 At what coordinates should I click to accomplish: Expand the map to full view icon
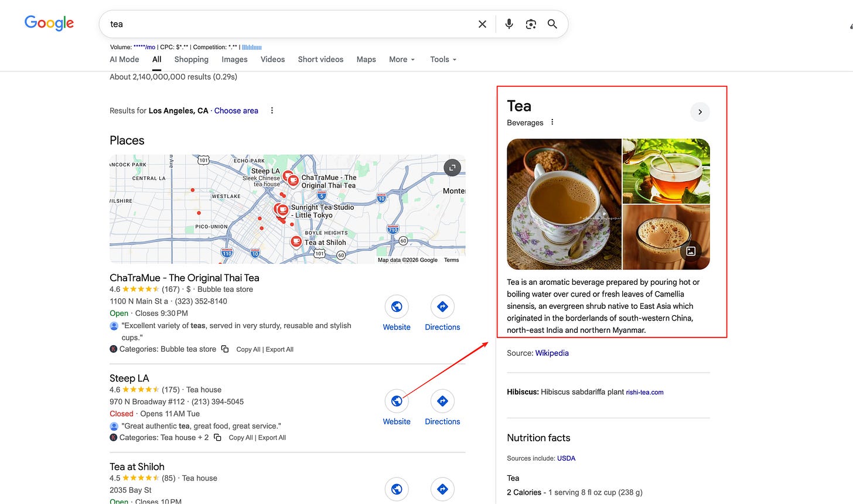pos(452,168)
